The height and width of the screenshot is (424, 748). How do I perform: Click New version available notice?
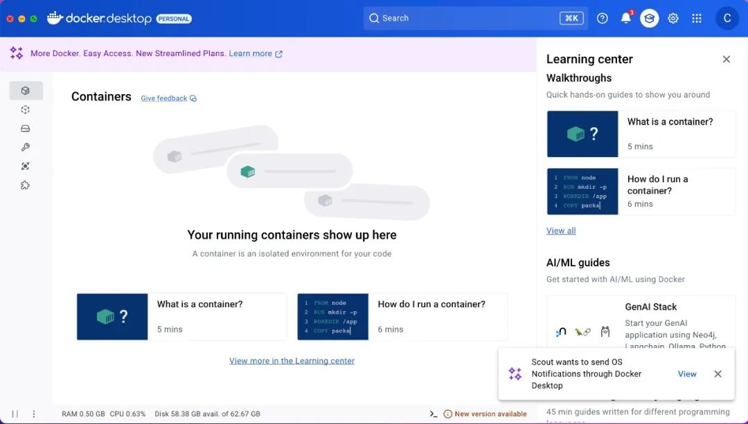(x=485, y=414)
